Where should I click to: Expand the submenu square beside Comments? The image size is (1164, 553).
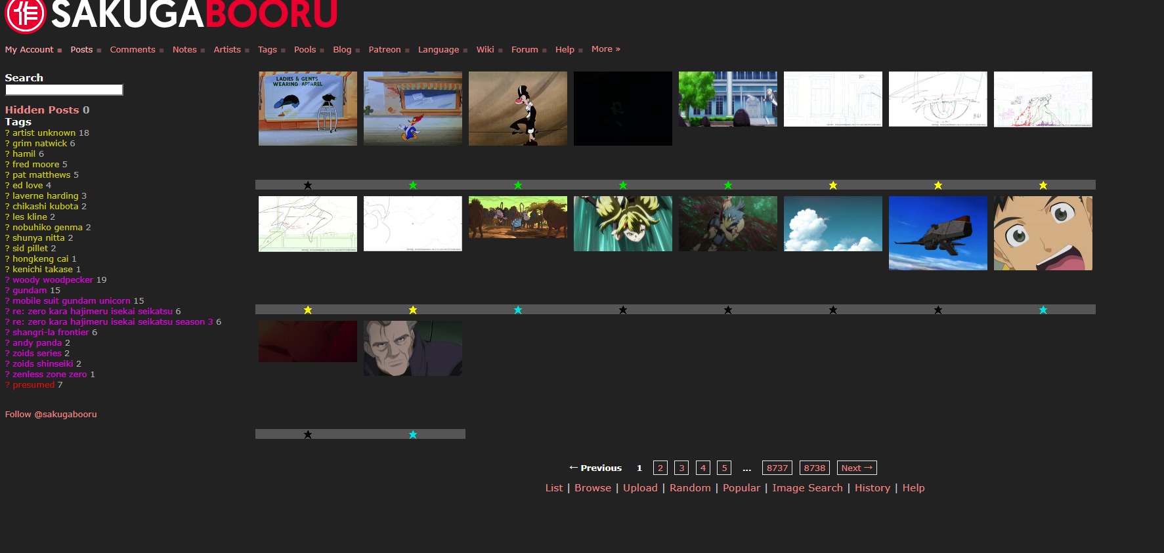coord(162,51)
